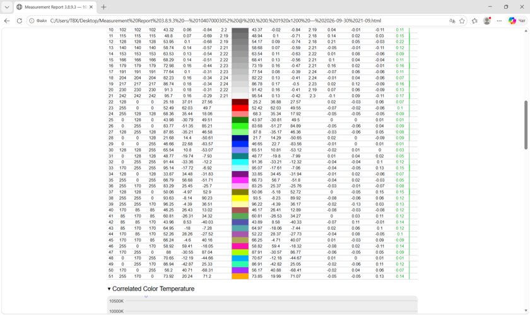
Task: Minimize the browser window
Action: [490, 7]
